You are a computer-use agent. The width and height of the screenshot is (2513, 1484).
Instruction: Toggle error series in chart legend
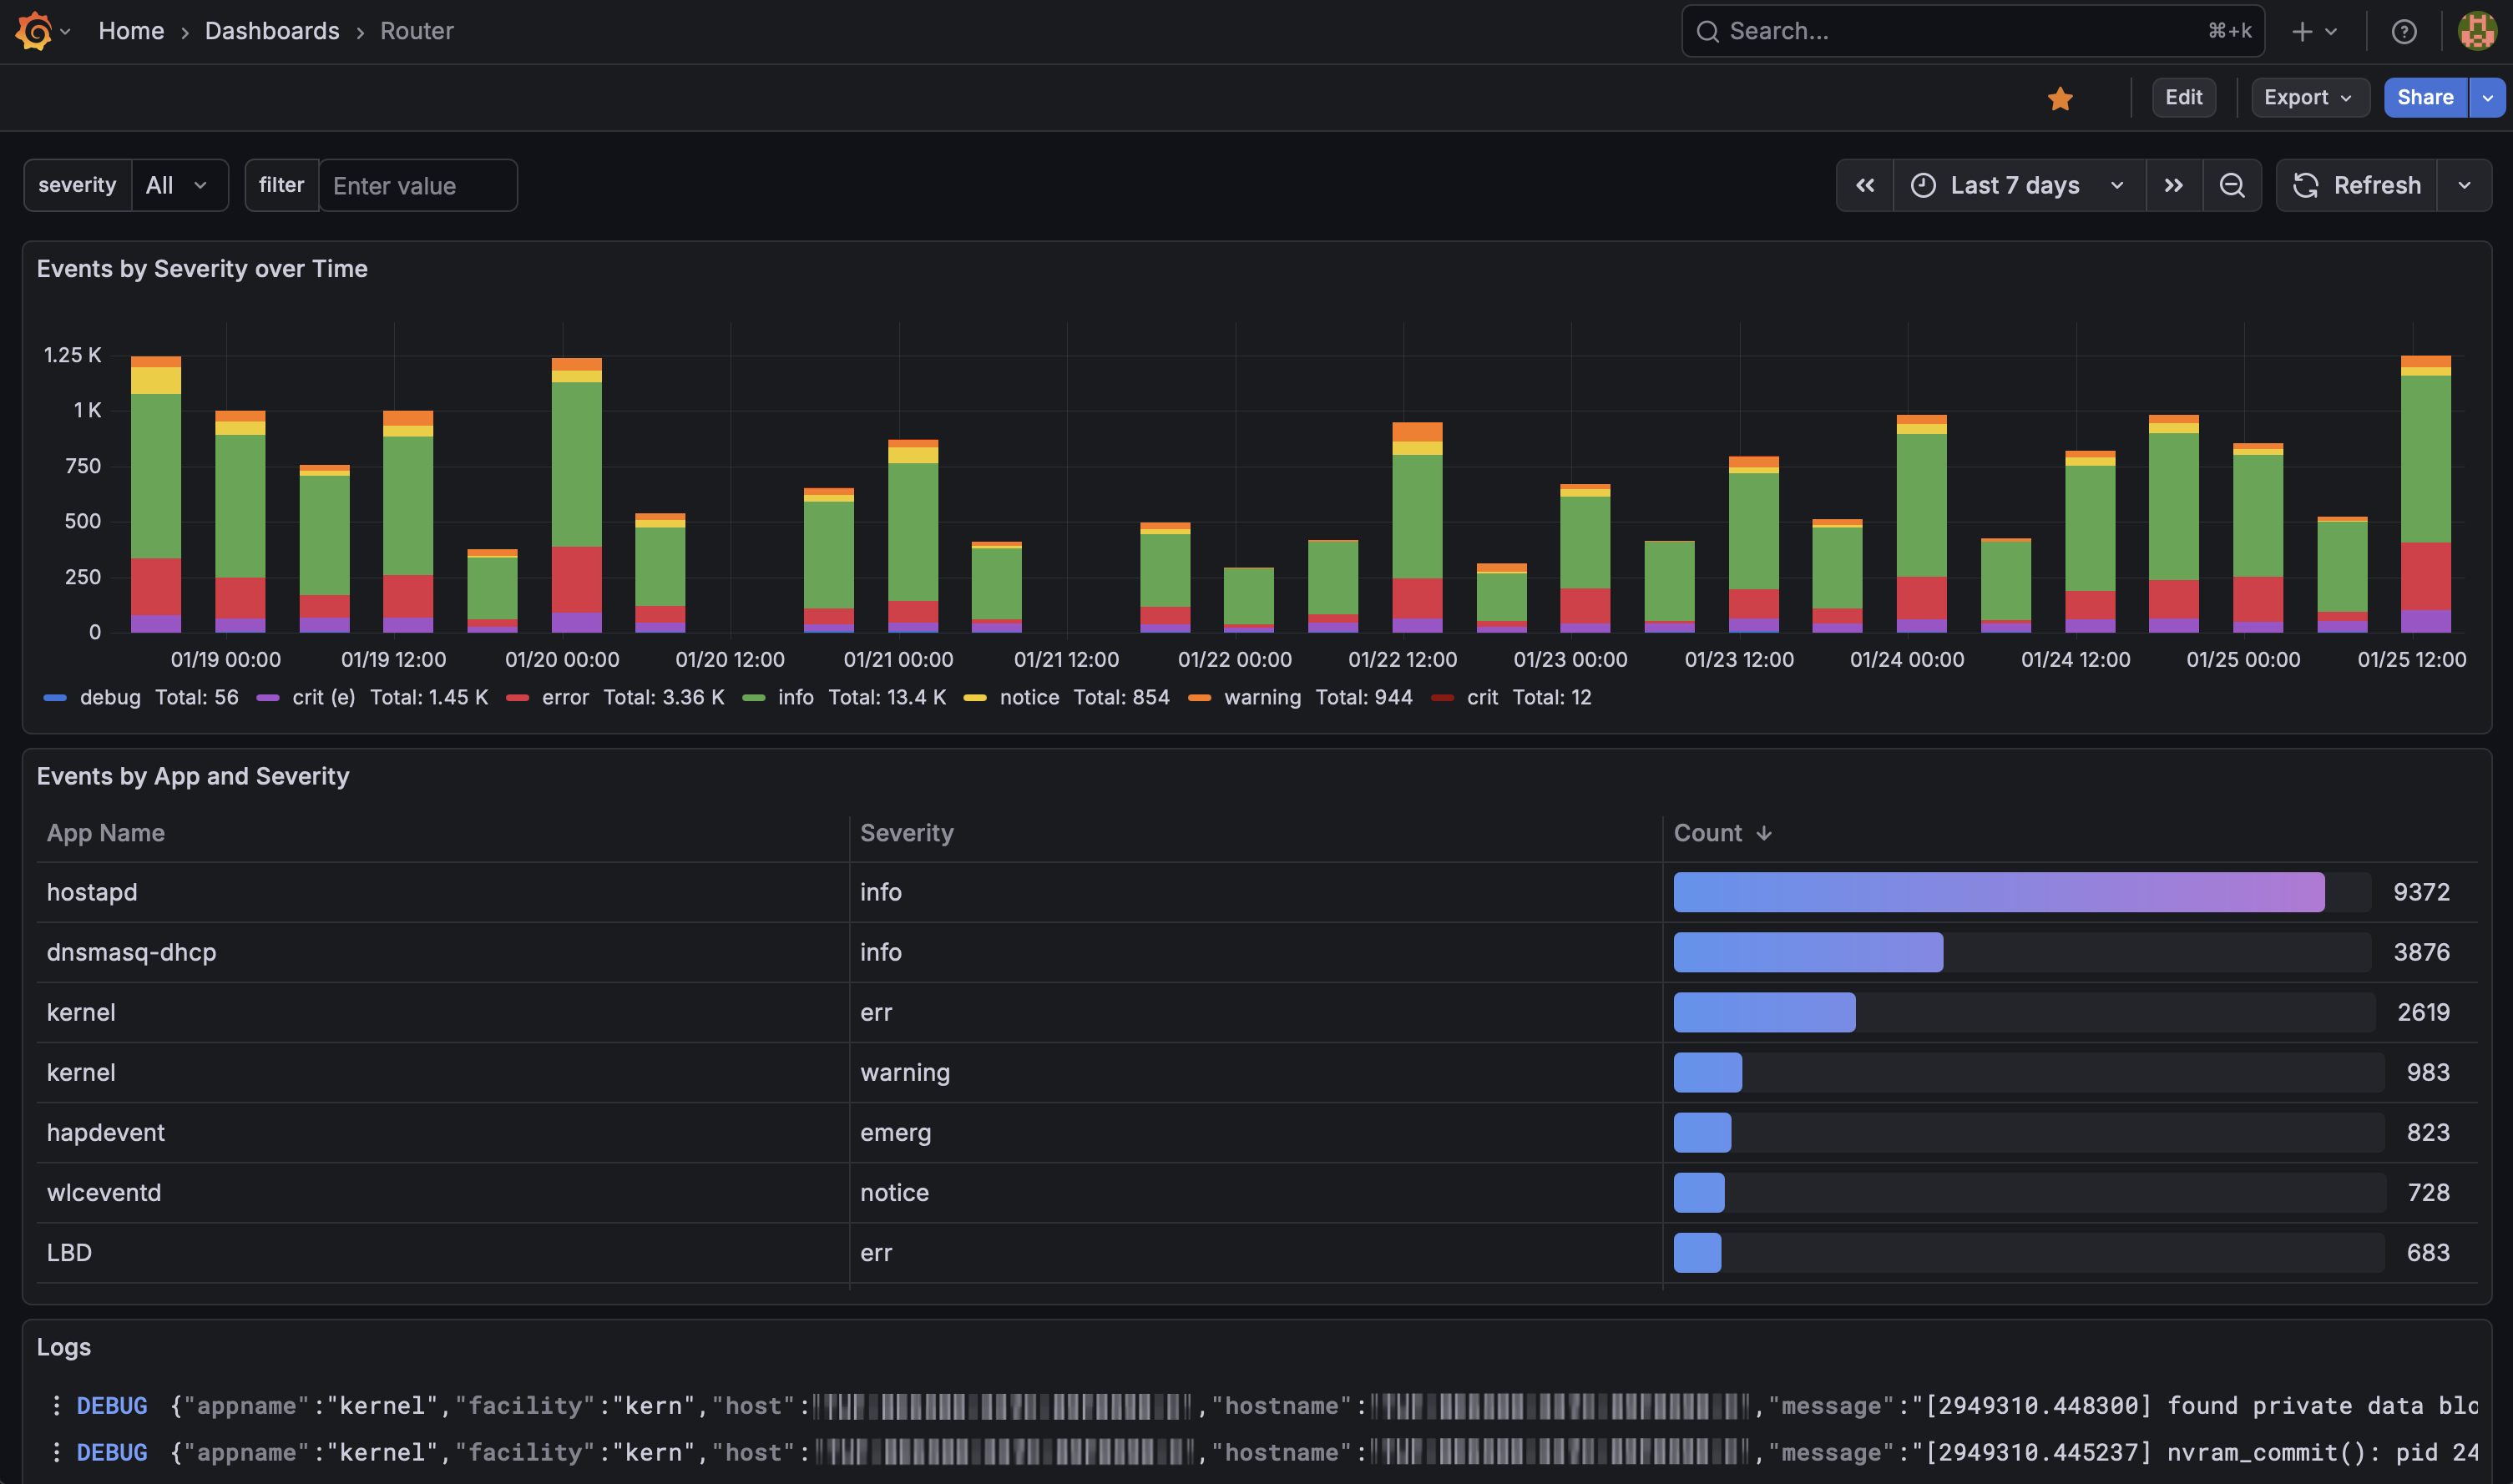coord(565,698)
